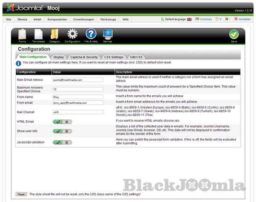Open the Templates icon
256x202 pixels.
click(x=38, y=34)
